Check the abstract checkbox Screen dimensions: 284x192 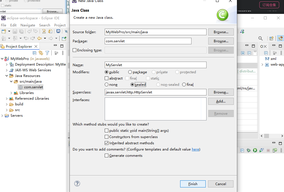106,78
